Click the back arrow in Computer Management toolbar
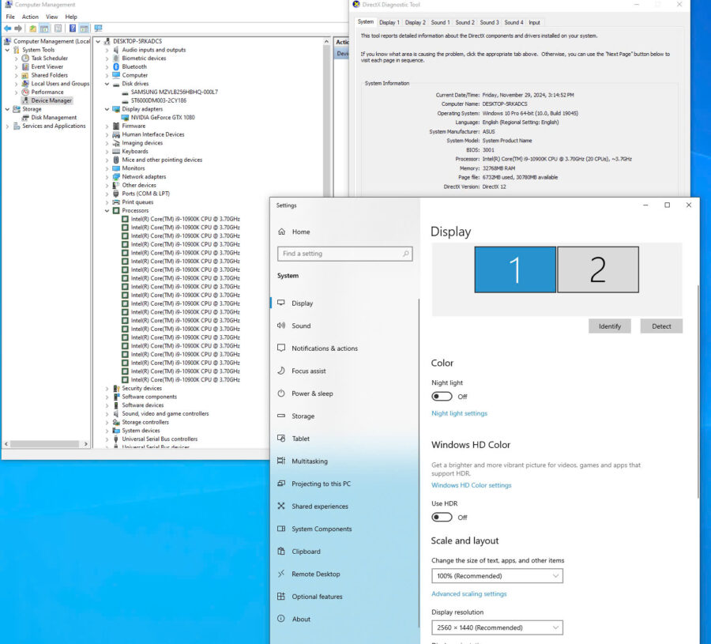This screenshot has height=644, width=711. [x=8, y=28]
